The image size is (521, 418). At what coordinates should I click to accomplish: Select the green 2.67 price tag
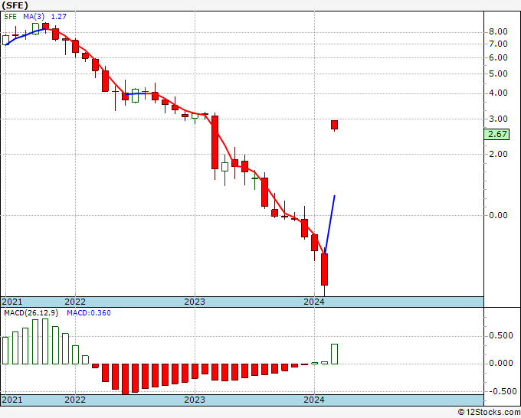click(x=496, y=135)
